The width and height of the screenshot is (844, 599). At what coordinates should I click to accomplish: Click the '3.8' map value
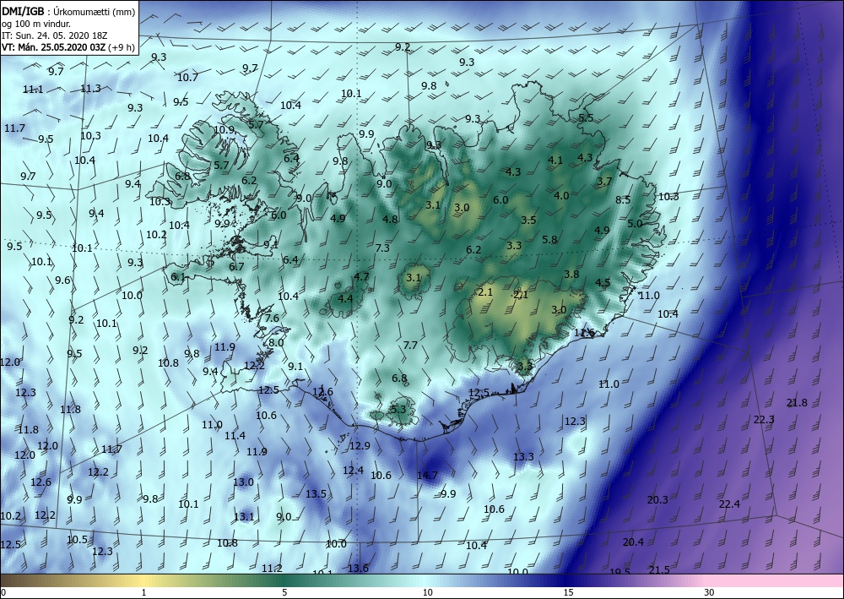(x=571, y=275)
